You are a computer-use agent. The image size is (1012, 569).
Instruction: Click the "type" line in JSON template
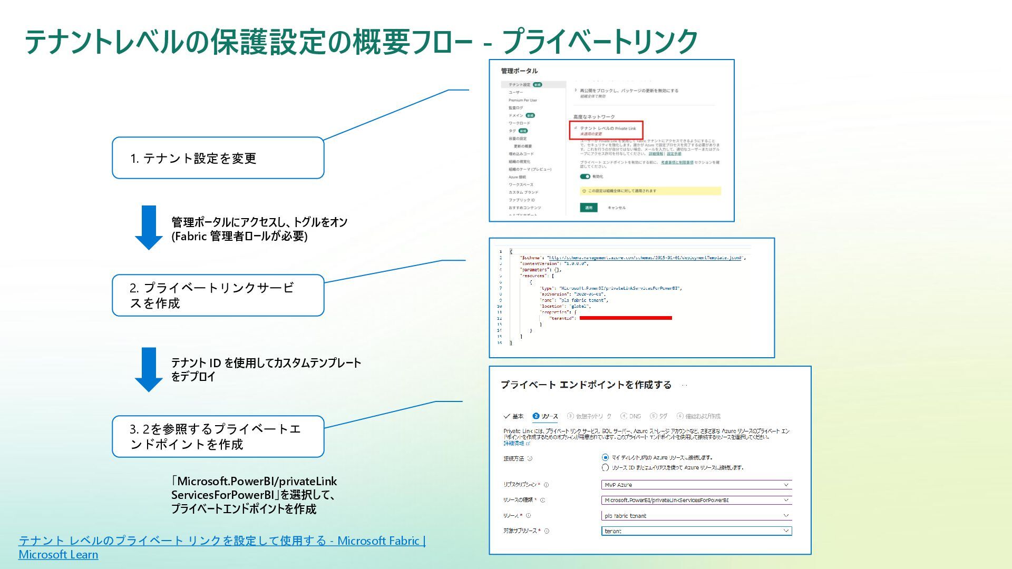pyautogui.click(x=611, y=288)
